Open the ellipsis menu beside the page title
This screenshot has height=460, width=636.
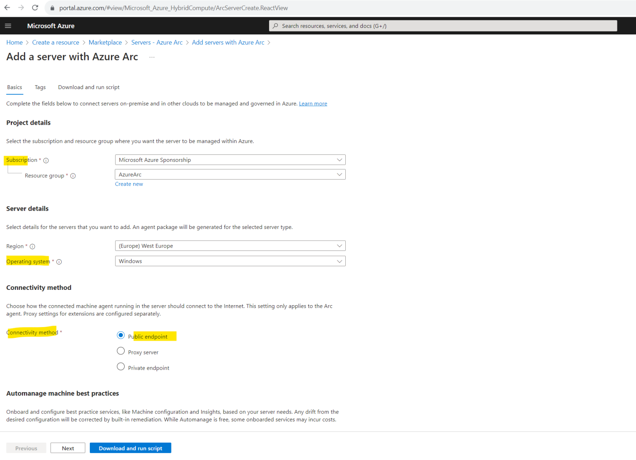(x=152, y=57)
